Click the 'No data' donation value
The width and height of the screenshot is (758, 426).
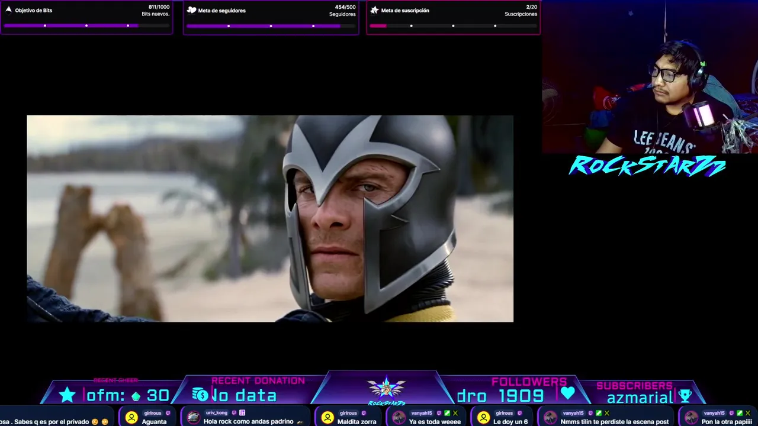click(x=244, y=395)
